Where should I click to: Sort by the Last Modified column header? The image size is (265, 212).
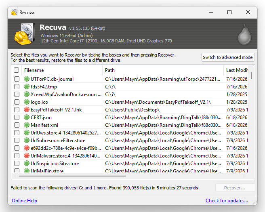[x=236, y=70]
